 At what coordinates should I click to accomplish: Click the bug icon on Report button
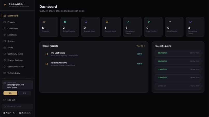click(4, 113)
